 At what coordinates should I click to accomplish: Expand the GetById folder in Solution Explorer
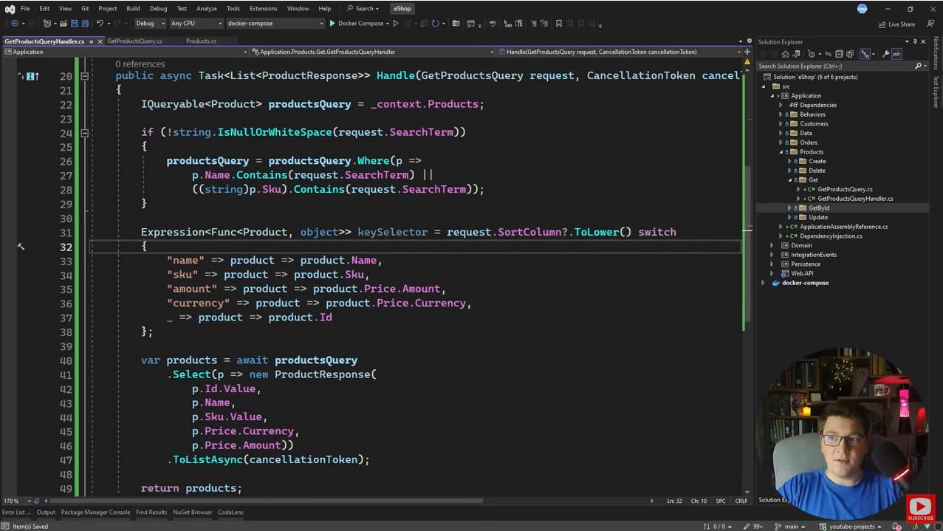[789, 208]
